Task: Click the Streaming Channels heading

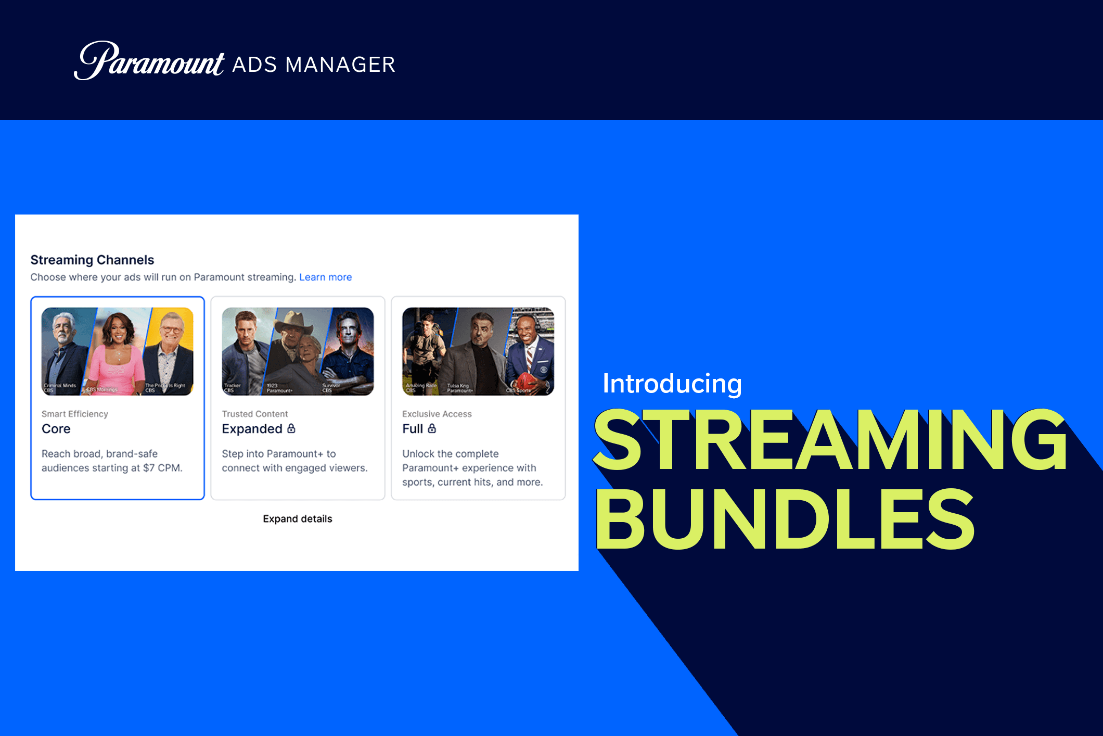Action: coord(92,260)
